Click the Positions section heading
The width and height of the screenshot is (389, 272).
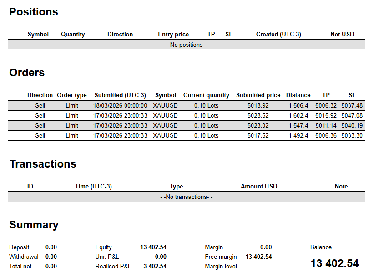point(34,12)
